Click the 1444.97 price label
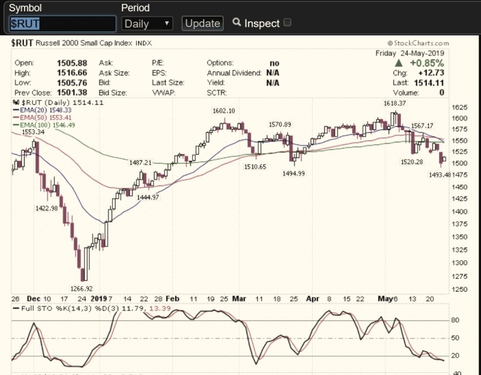The height and width of the screenshot is (375, 481). (x=148, y=198)
